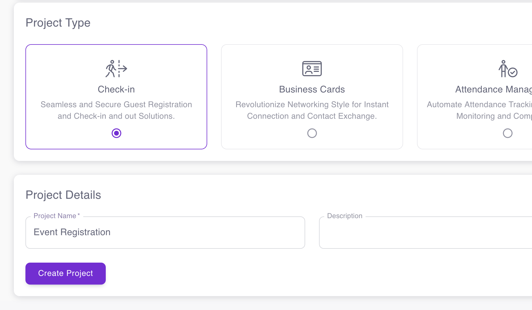Screen dimensions: 532x310
Task: Click the Attendance Management person-check icon
Action: point(508,69)
